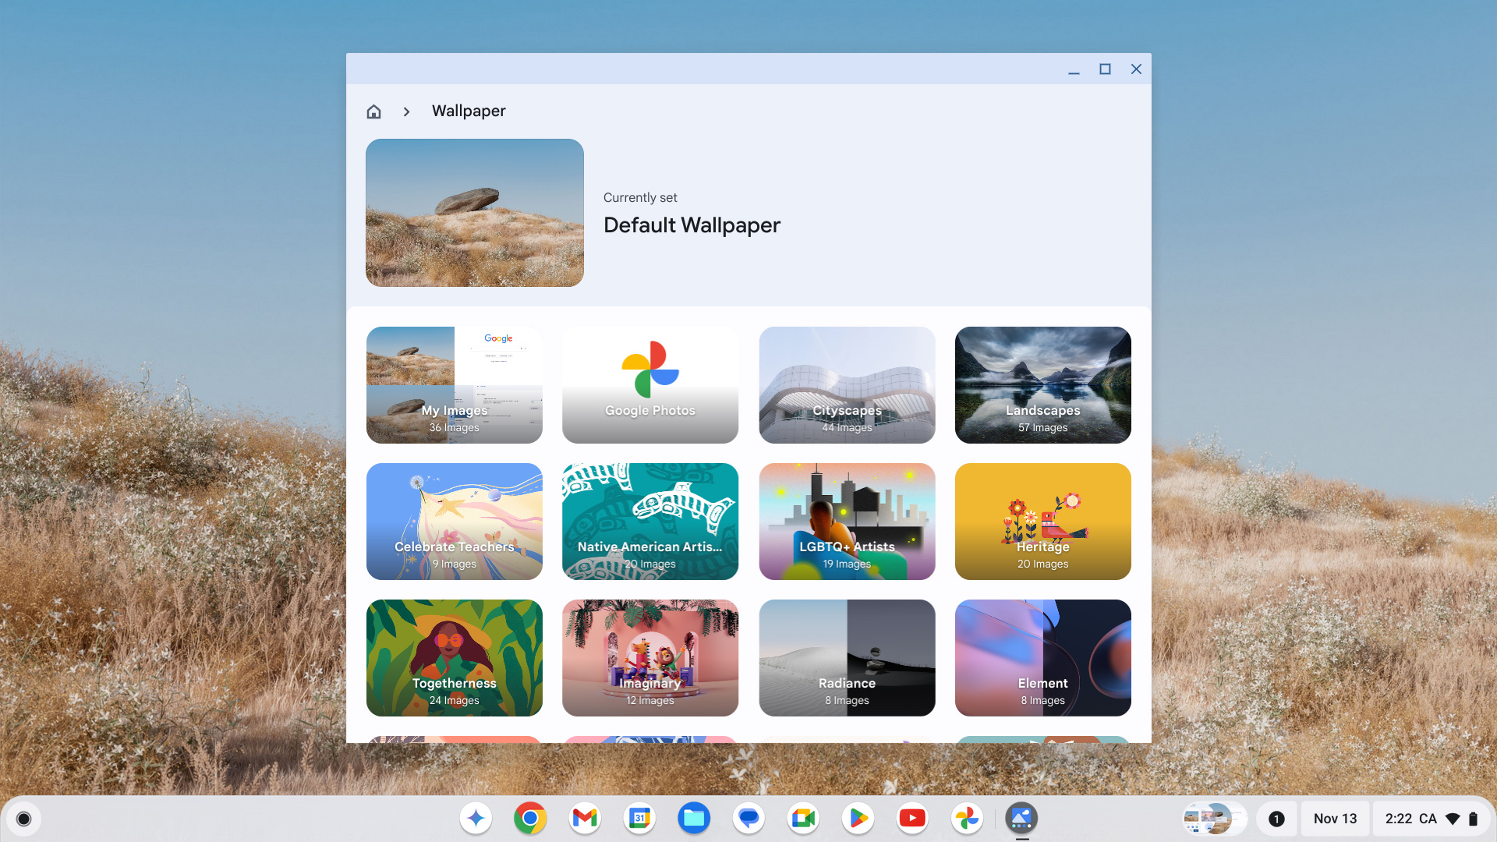Open the notification counter badge

coord(1276,819)
